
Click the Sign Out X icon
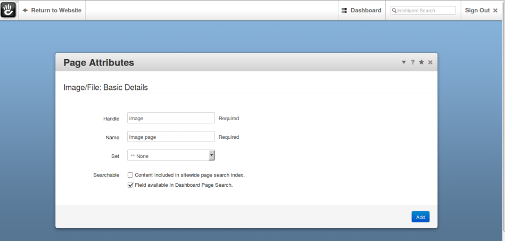pos(495,10)
